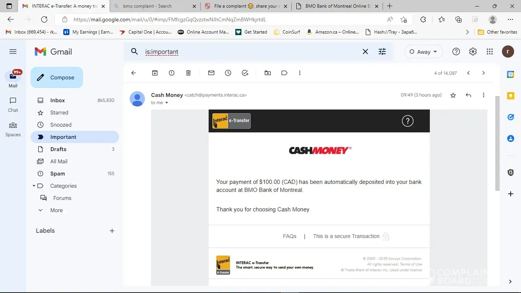This screenshot has height=293, width=521.
Task: Open browser extensions puzzle icon
Action: coord(423,19)
